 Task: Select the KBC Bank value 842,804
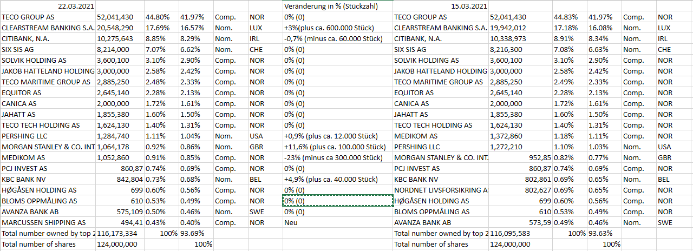pyautogui.click(x=120, y=179)
